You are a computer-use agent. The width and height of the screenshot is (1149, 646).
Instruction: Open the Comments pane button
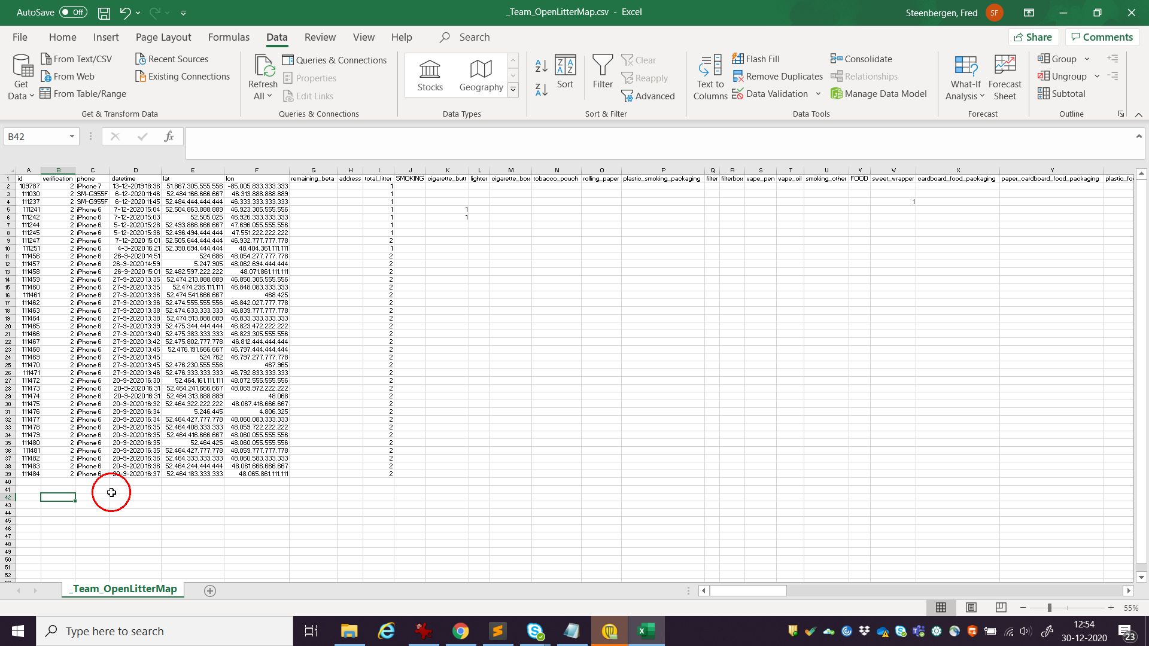[x=1102, y=37]
